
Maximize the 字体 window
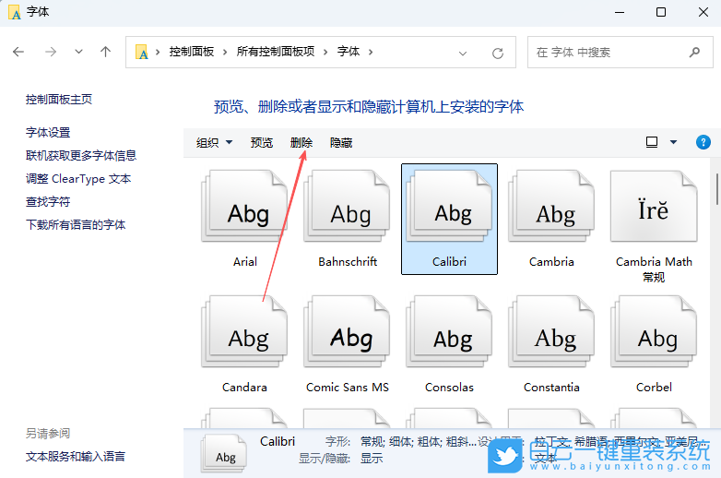pyautogui.click(x=661, y=12)
